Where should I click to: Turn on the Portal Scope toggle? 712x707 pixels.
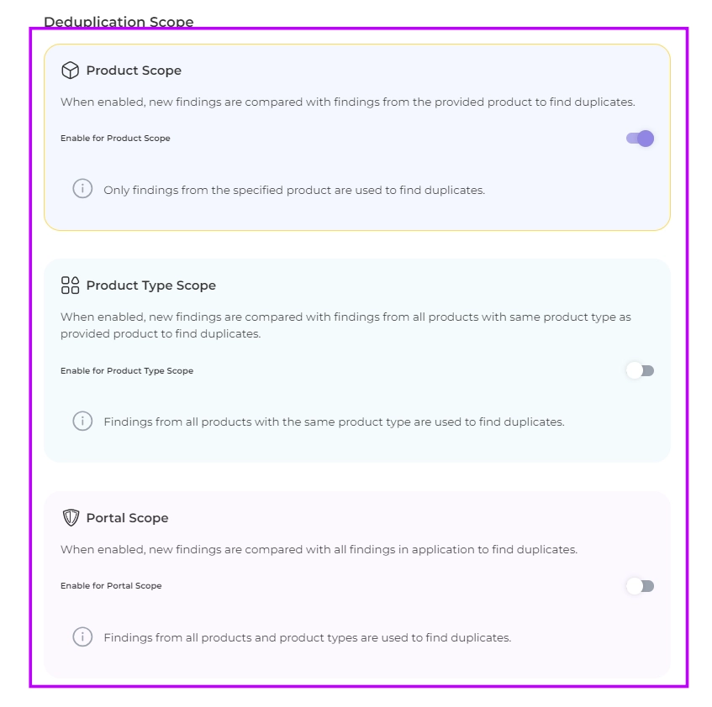click(x=640, y=586)
